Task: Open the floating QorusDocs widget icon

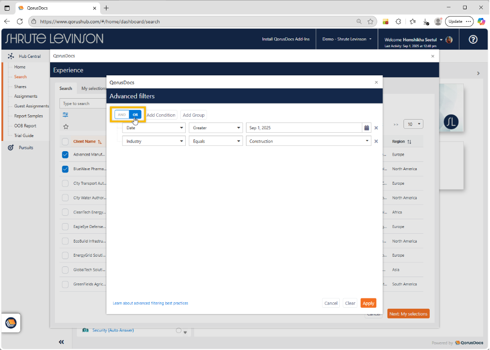Action: [11, 323]
